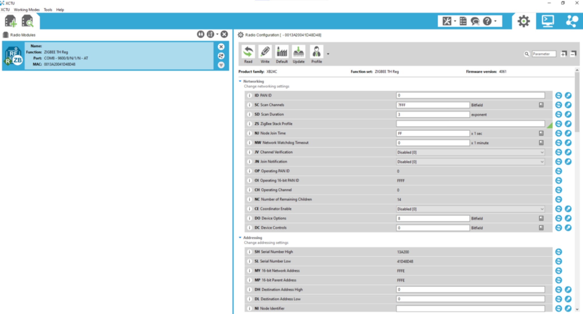
Task: Collapse the Addressing section
Action: click(240, 238)
